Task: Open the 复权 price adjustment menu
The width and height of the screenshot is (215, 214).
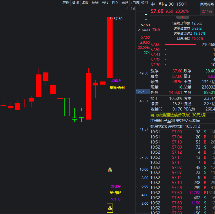Action: (x=66, y=3)
